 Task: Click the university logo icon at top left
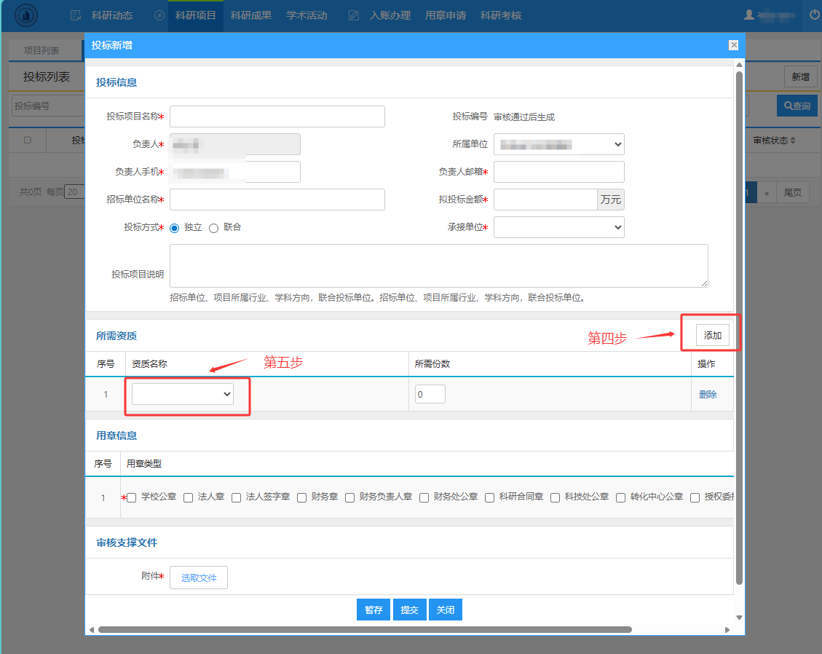[x=27, y=15]
